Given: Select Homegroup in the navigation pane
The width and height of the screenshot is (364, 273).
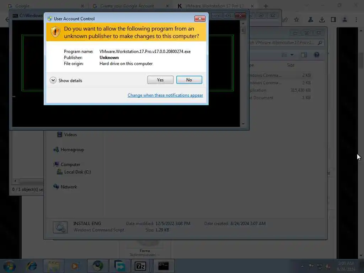Looking at the screenshot, I should pyautogui.click(x=72, y=150).
